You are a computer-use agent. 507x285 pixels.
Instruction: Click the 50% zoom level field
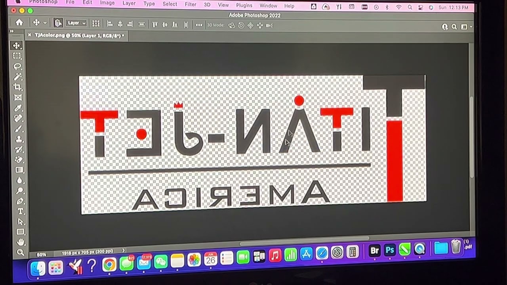pyautogui.click(x=41, y=255)
